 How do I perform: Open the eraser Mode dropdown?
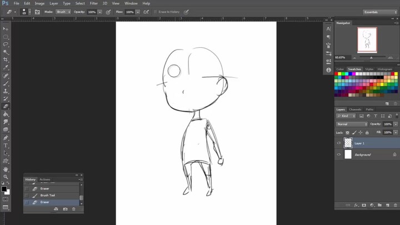click(63, 12)
